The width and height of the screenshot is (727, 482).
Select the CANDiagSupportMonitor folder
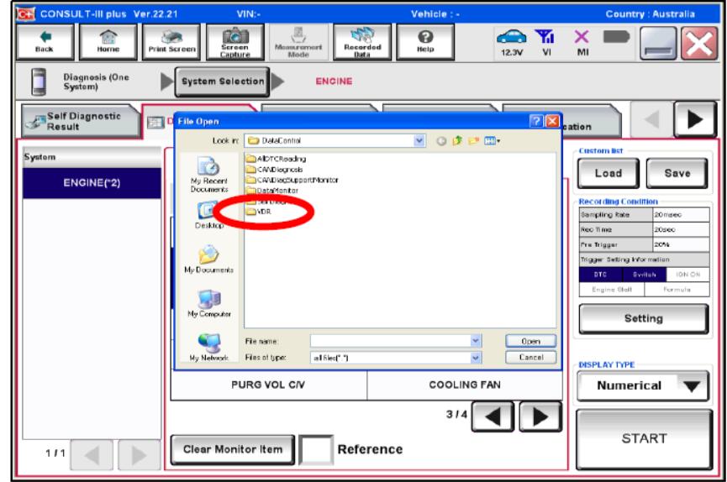(x=292, y=180)
